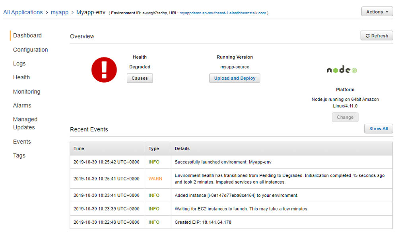Click timestamp 2019-10-30 10:22:48 UTC+0800

(106, 222)
